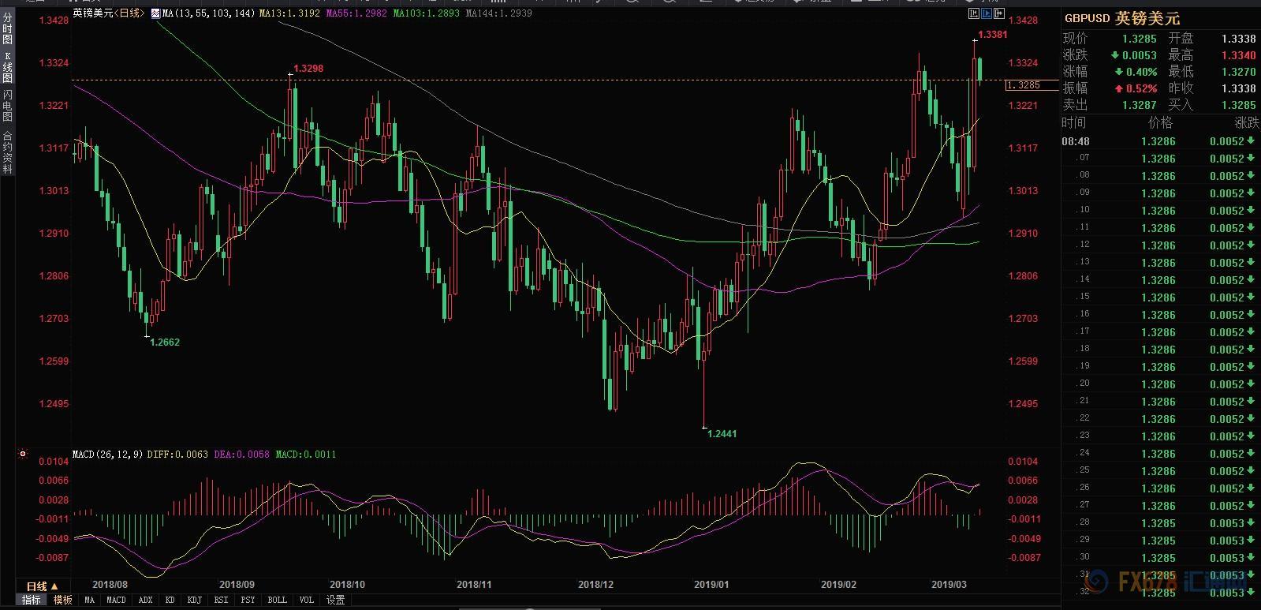Apply the BOLL indicator
Image resolution: width=1261 pixels, height=610 pixels.
pyautogui.click(x=277, y=601)
